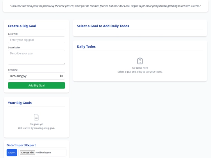Image resolution: width=211 pixels, height=158 pixels.
Task: Click the Your Big Goals heading
Action: [20, 103]
